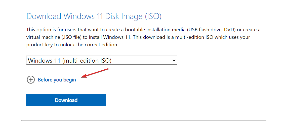Click the words "virtual machine" in the description
Image resolution: width=286 pixels, height=137 pixels.
click(x=43, y=37)
